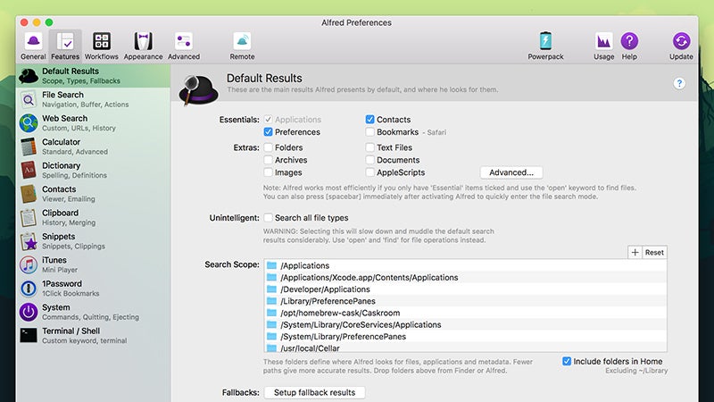The image size is (714, 402).
Task: Open Terminal / Shell entry text
Action: click(x=71, y=331)
